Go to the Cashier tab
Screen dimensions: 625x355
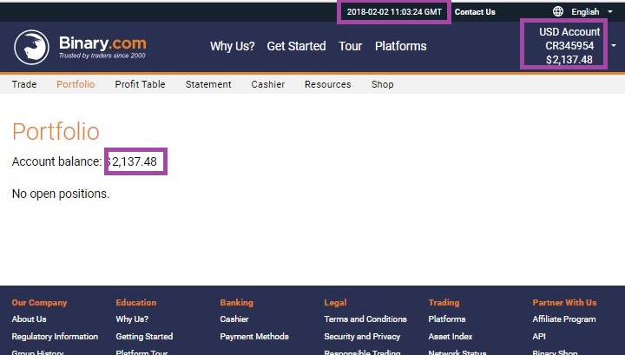[x=268, y=84]
